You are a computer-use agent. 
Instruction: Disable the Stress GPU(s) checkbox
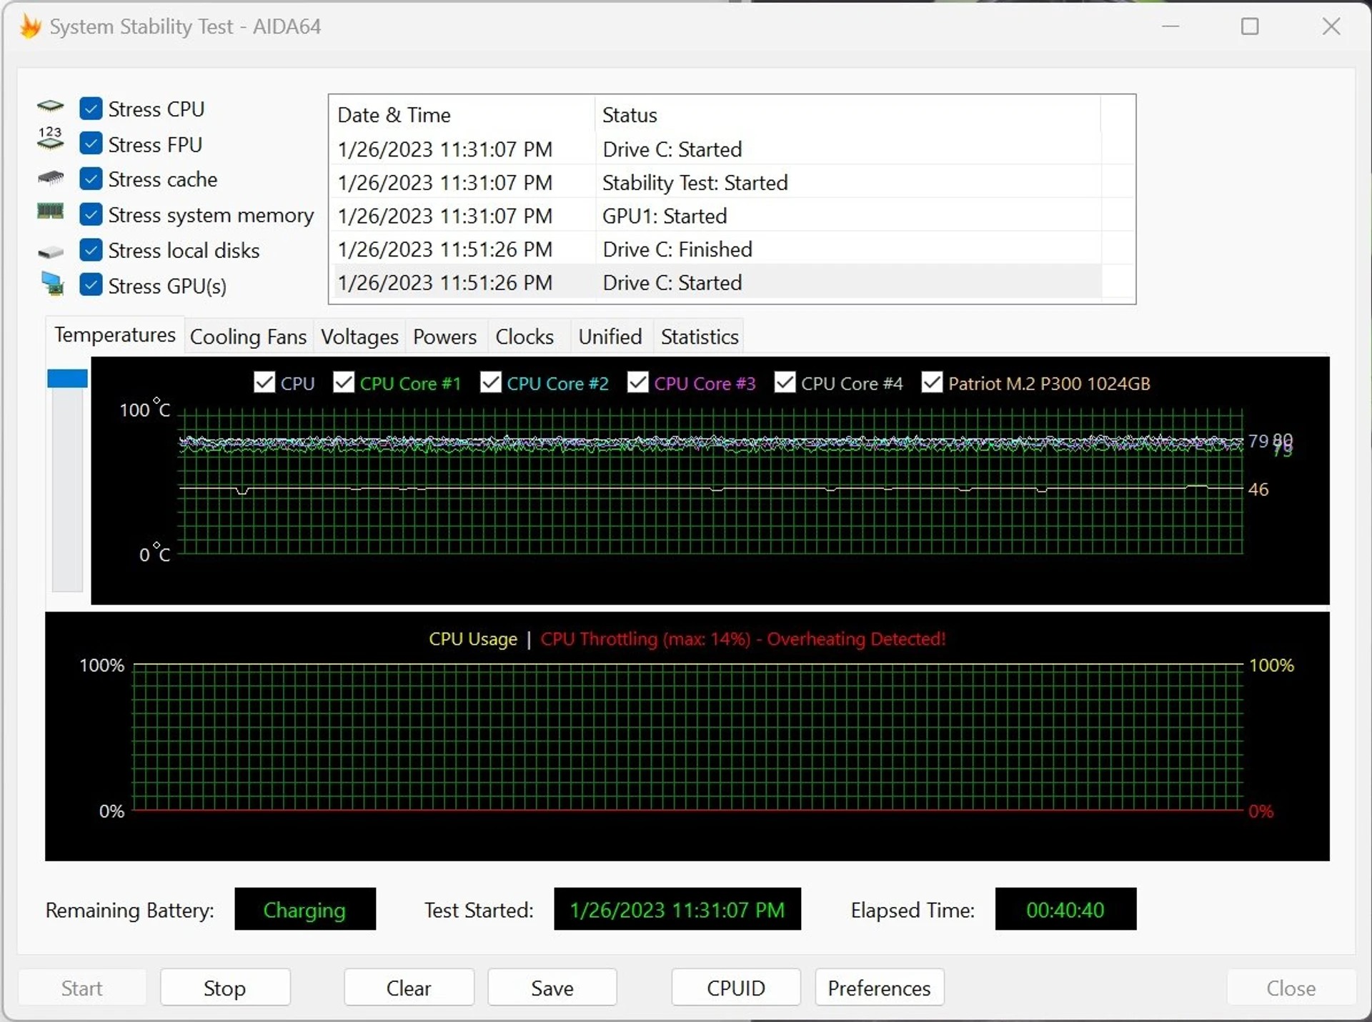click(91, 284)
